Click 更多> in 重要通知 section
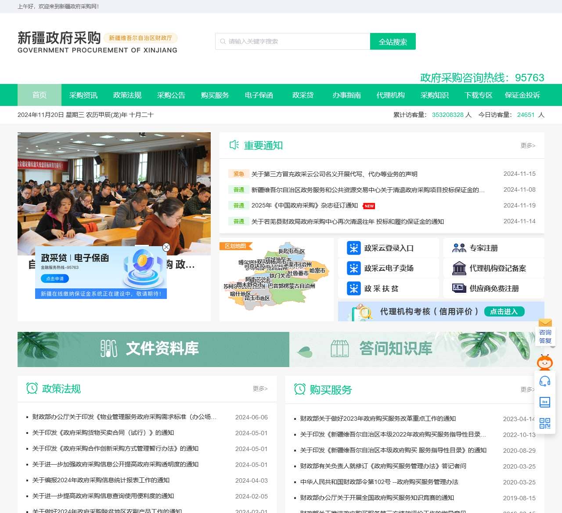Image resolution: width=562 pixels, height=513 pixels. click(528, 146)
